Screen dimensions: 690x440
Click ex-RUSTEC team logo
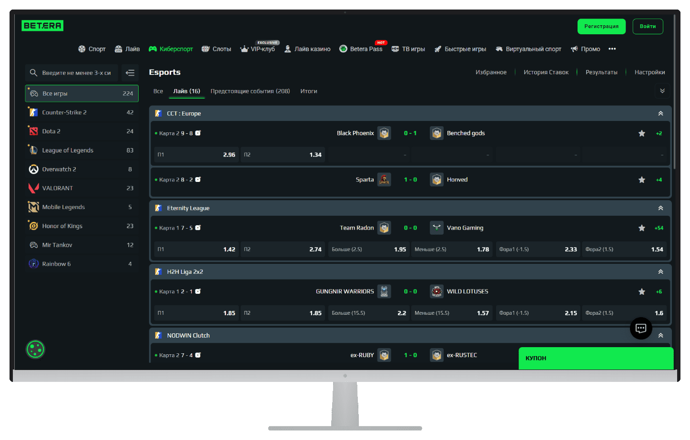[436, 355]
